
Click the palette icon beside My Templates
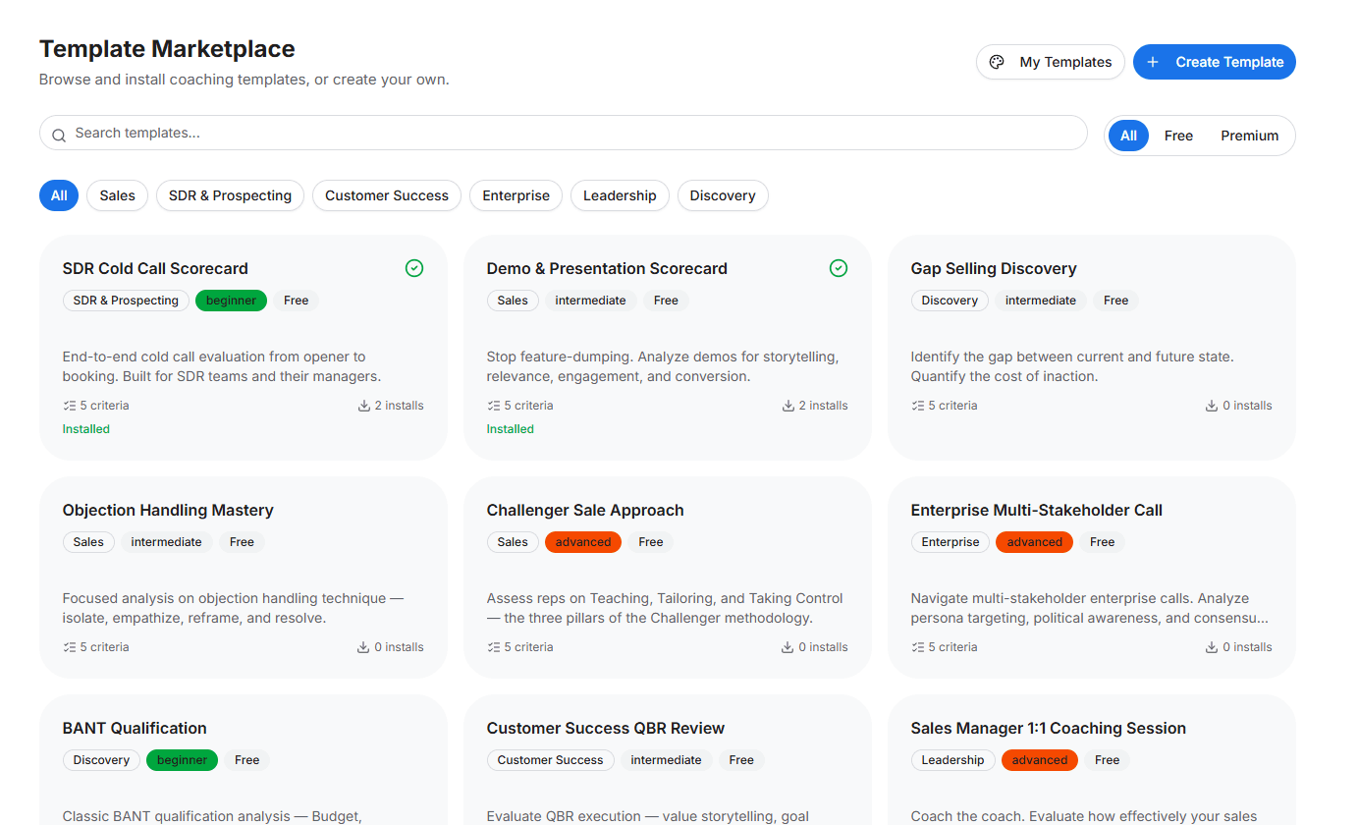coord(997,61)
